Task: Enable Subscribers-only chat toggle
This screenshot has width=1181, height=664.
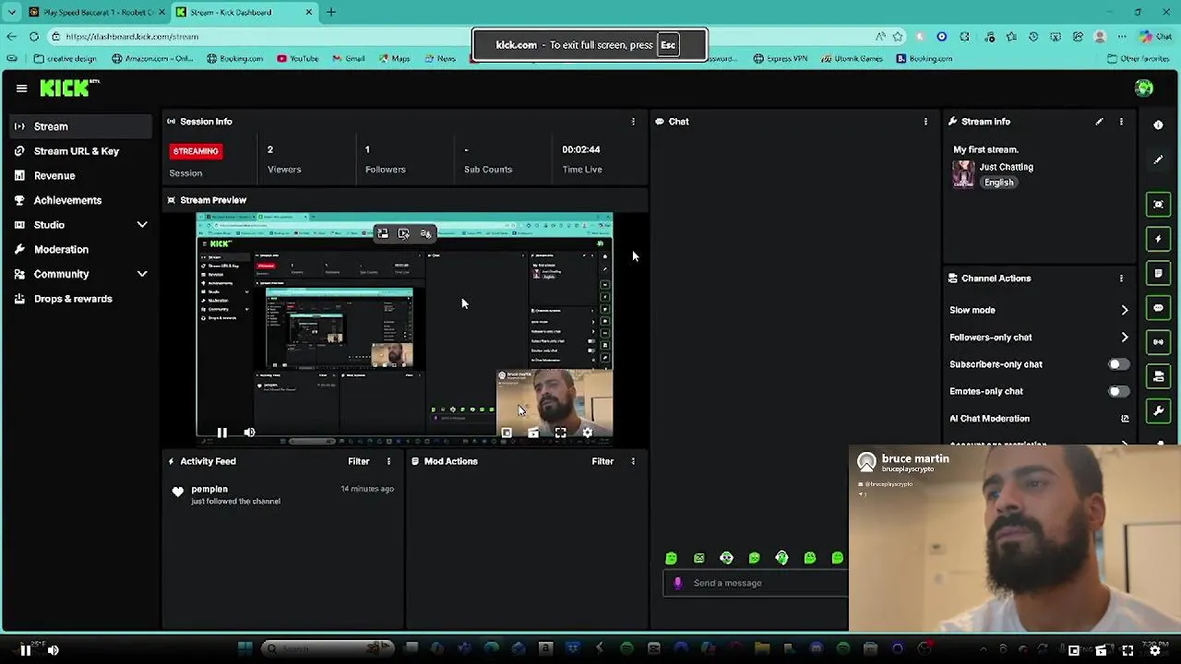Action: [x=1117, y=364]
